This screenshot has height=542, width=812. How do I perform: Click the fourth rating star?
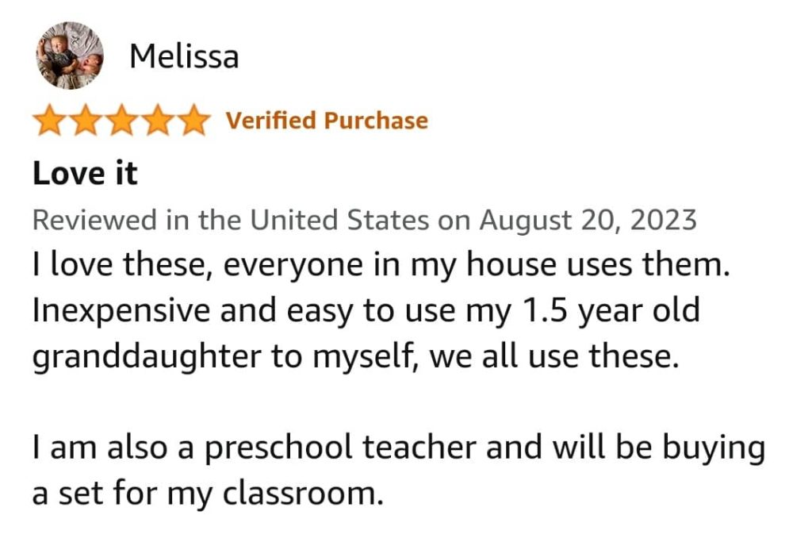[x=158, y=120]
